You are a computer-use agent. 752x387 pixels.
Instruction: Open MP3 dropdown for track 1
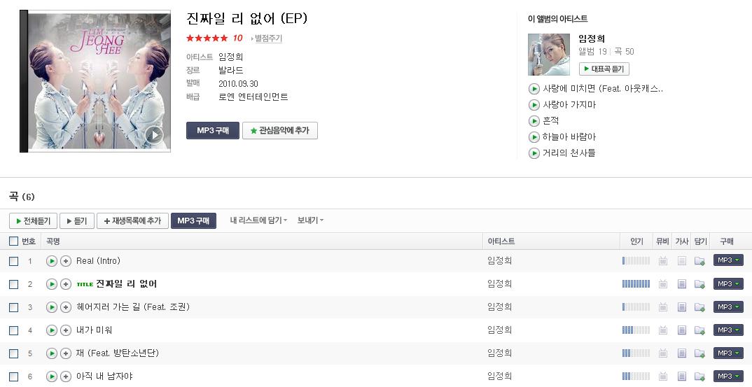pyautogui.click(x=728, y=260)
